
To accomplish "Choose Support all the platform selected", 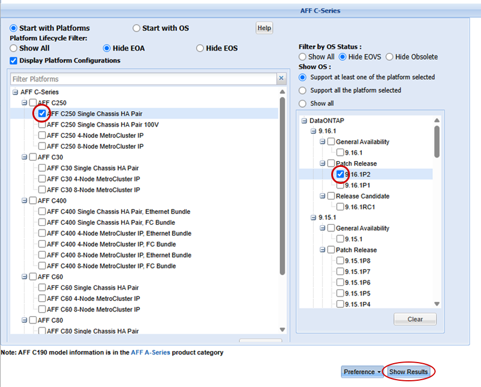I will point(302,90).
